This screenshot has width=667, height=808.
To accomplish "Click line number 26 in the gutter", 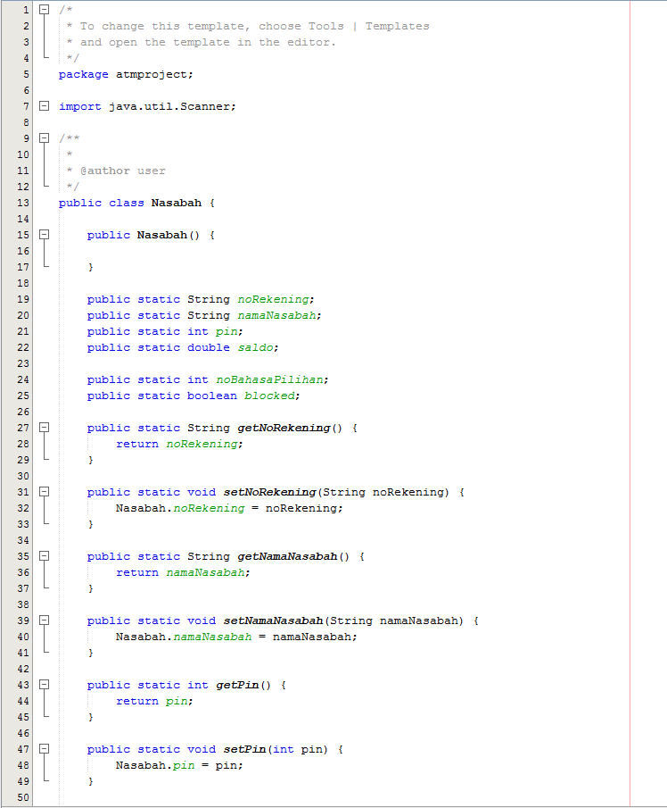I will (23, 412).
